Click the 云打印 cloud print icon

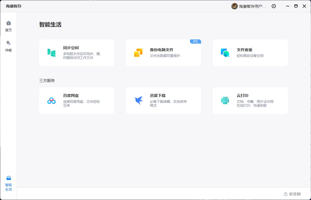click(225, 100)
